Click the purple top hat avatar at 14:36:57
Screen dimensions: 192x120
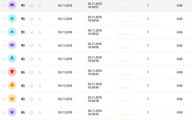(x=12, y=5)
